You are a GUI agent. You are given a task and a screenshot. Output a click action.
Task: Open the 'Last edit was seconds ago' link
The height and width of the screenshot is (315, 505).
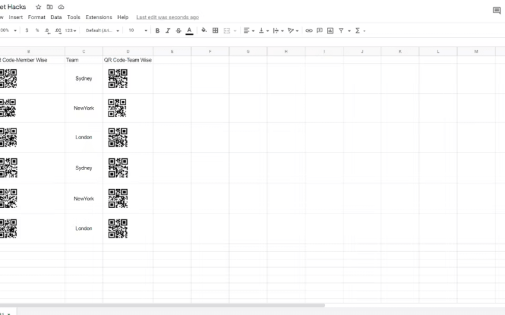point(167,18)
